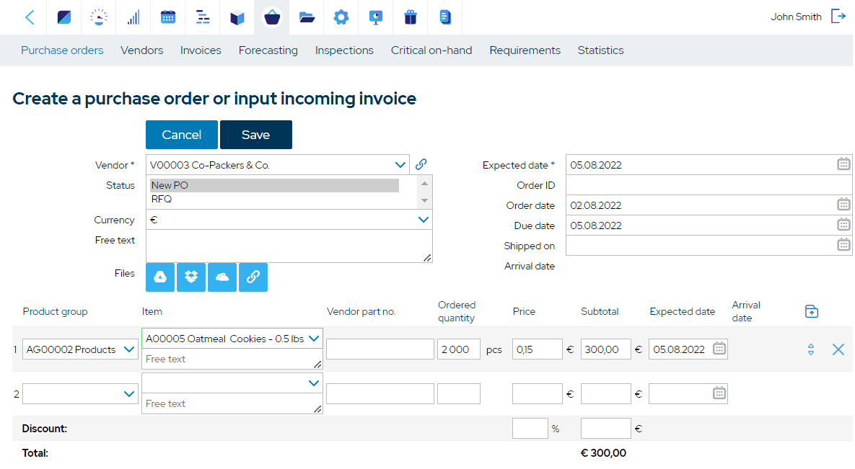Screen dimensions: 855x469
Task: Open the folder icon in top bar
Action: [307, 17]
